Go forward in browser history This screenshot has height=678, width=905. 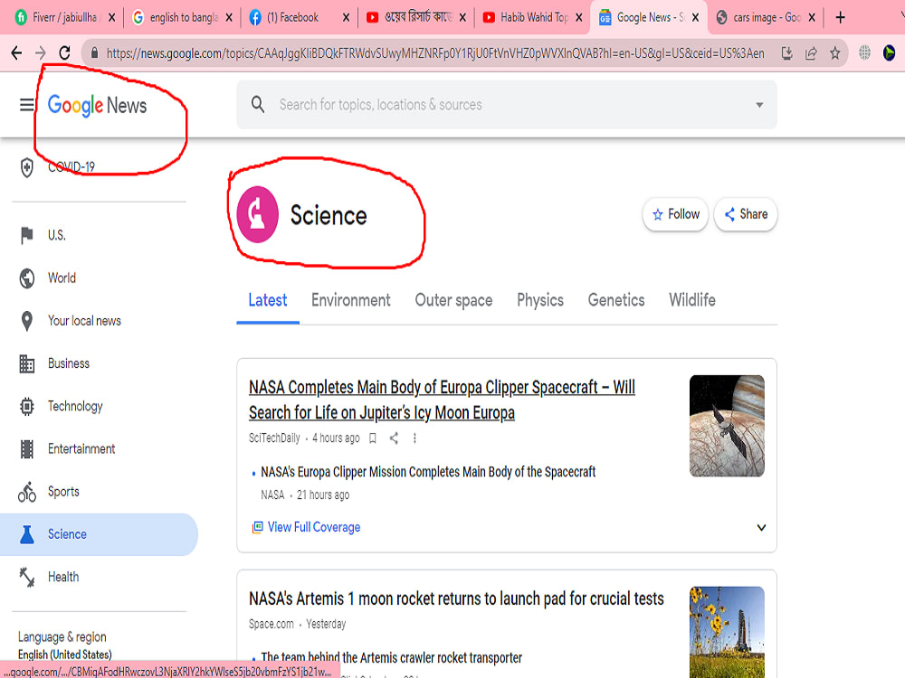click(41, 53)
